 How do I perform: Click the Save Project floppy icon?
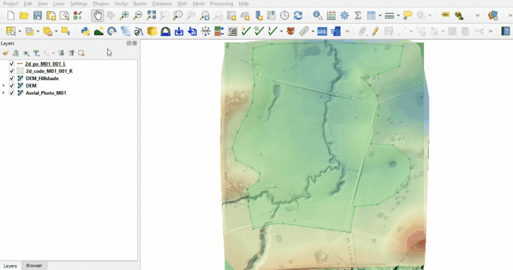(37, 15)
